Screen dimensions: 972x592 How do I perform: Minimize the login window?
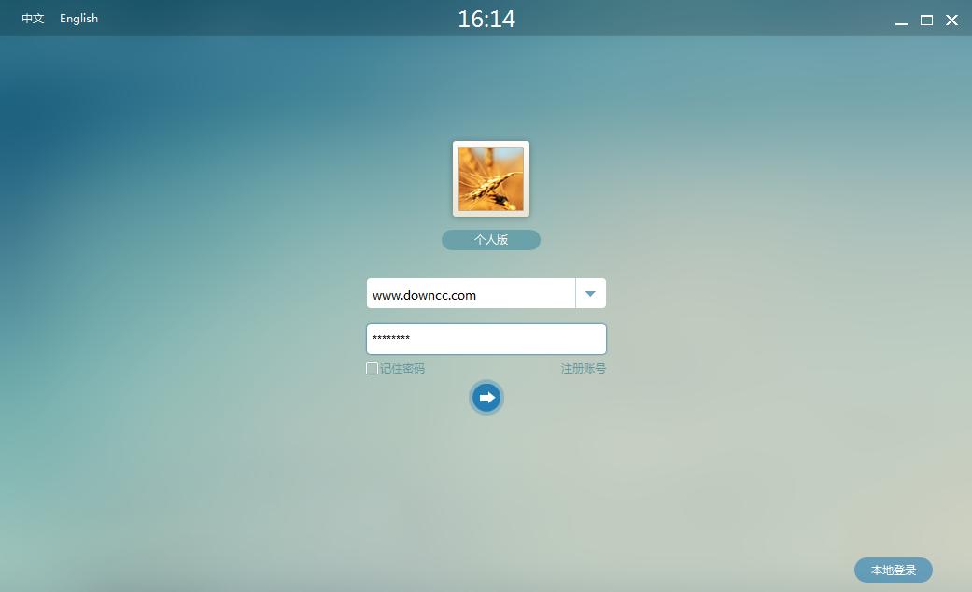pos(901,21)
